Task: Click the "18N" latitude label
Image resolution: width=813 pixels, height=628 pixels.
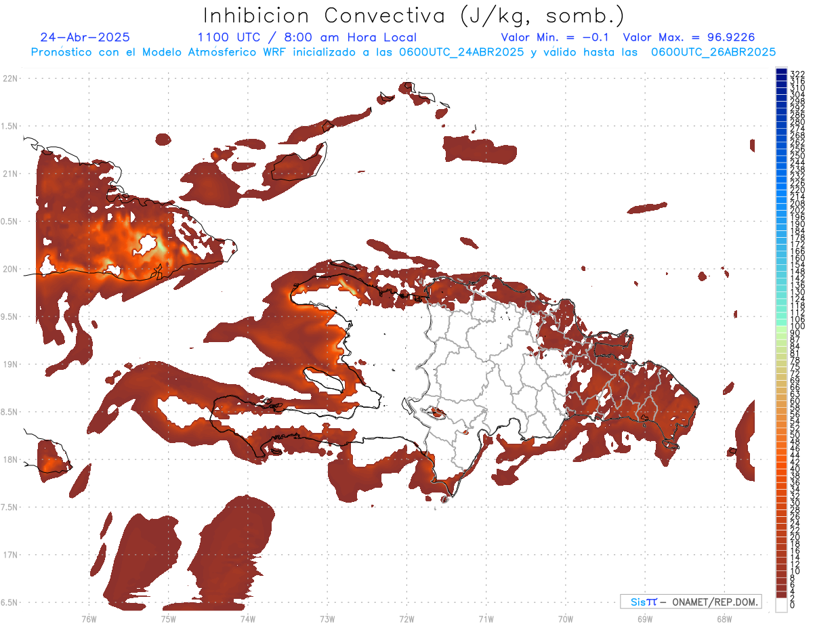Action: tap(11, 460)
